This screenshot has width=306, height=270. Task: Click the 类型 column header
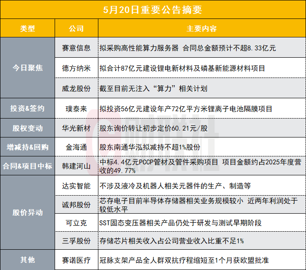(28, 29)
